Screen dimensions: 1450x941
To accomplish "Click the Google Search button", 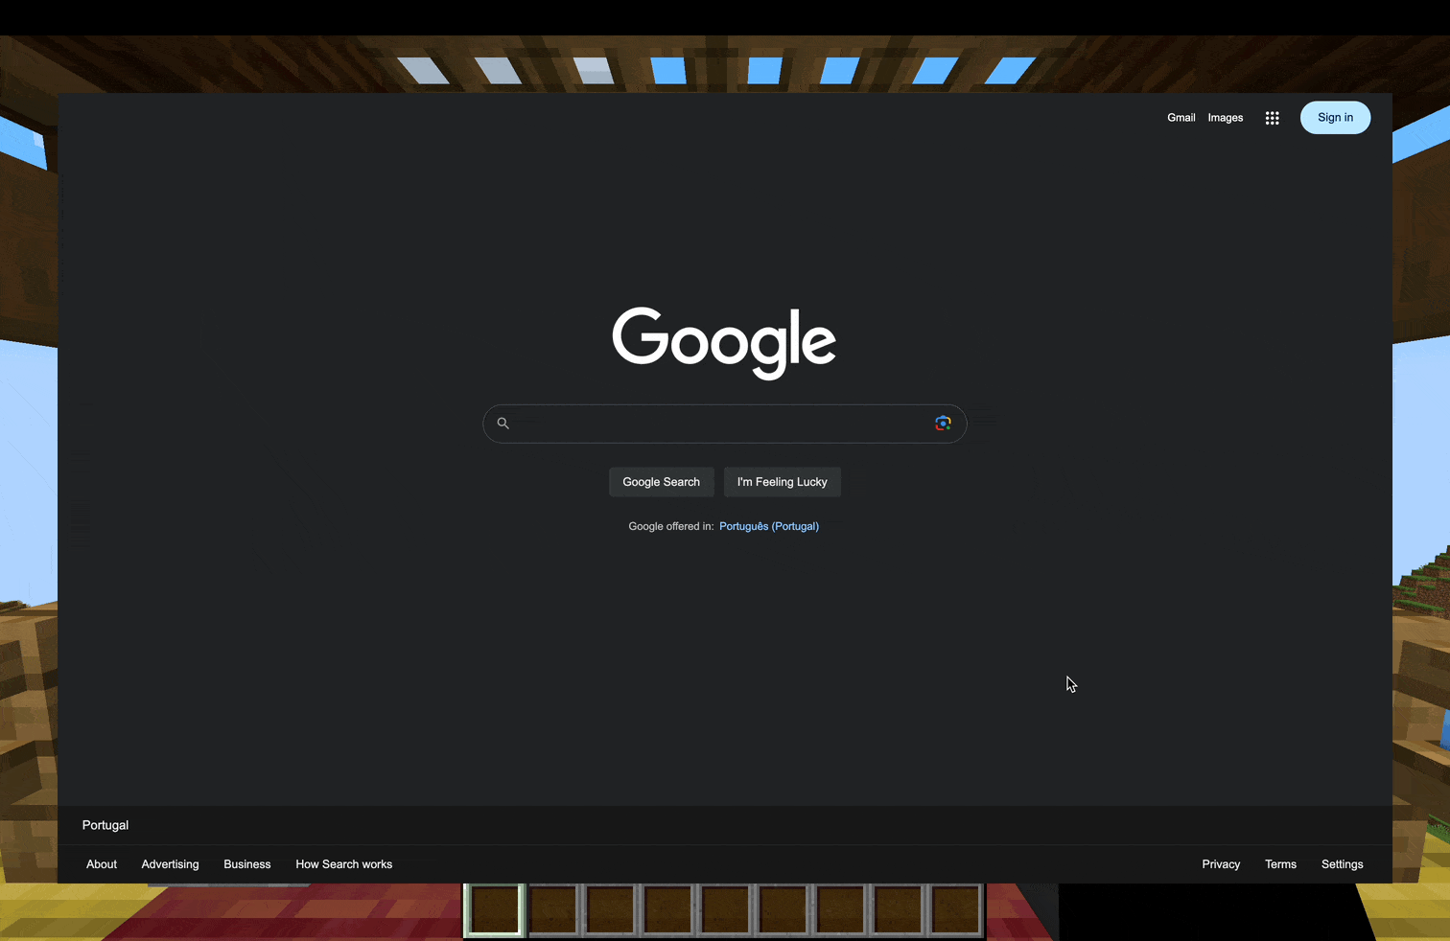I will [661, 482].
